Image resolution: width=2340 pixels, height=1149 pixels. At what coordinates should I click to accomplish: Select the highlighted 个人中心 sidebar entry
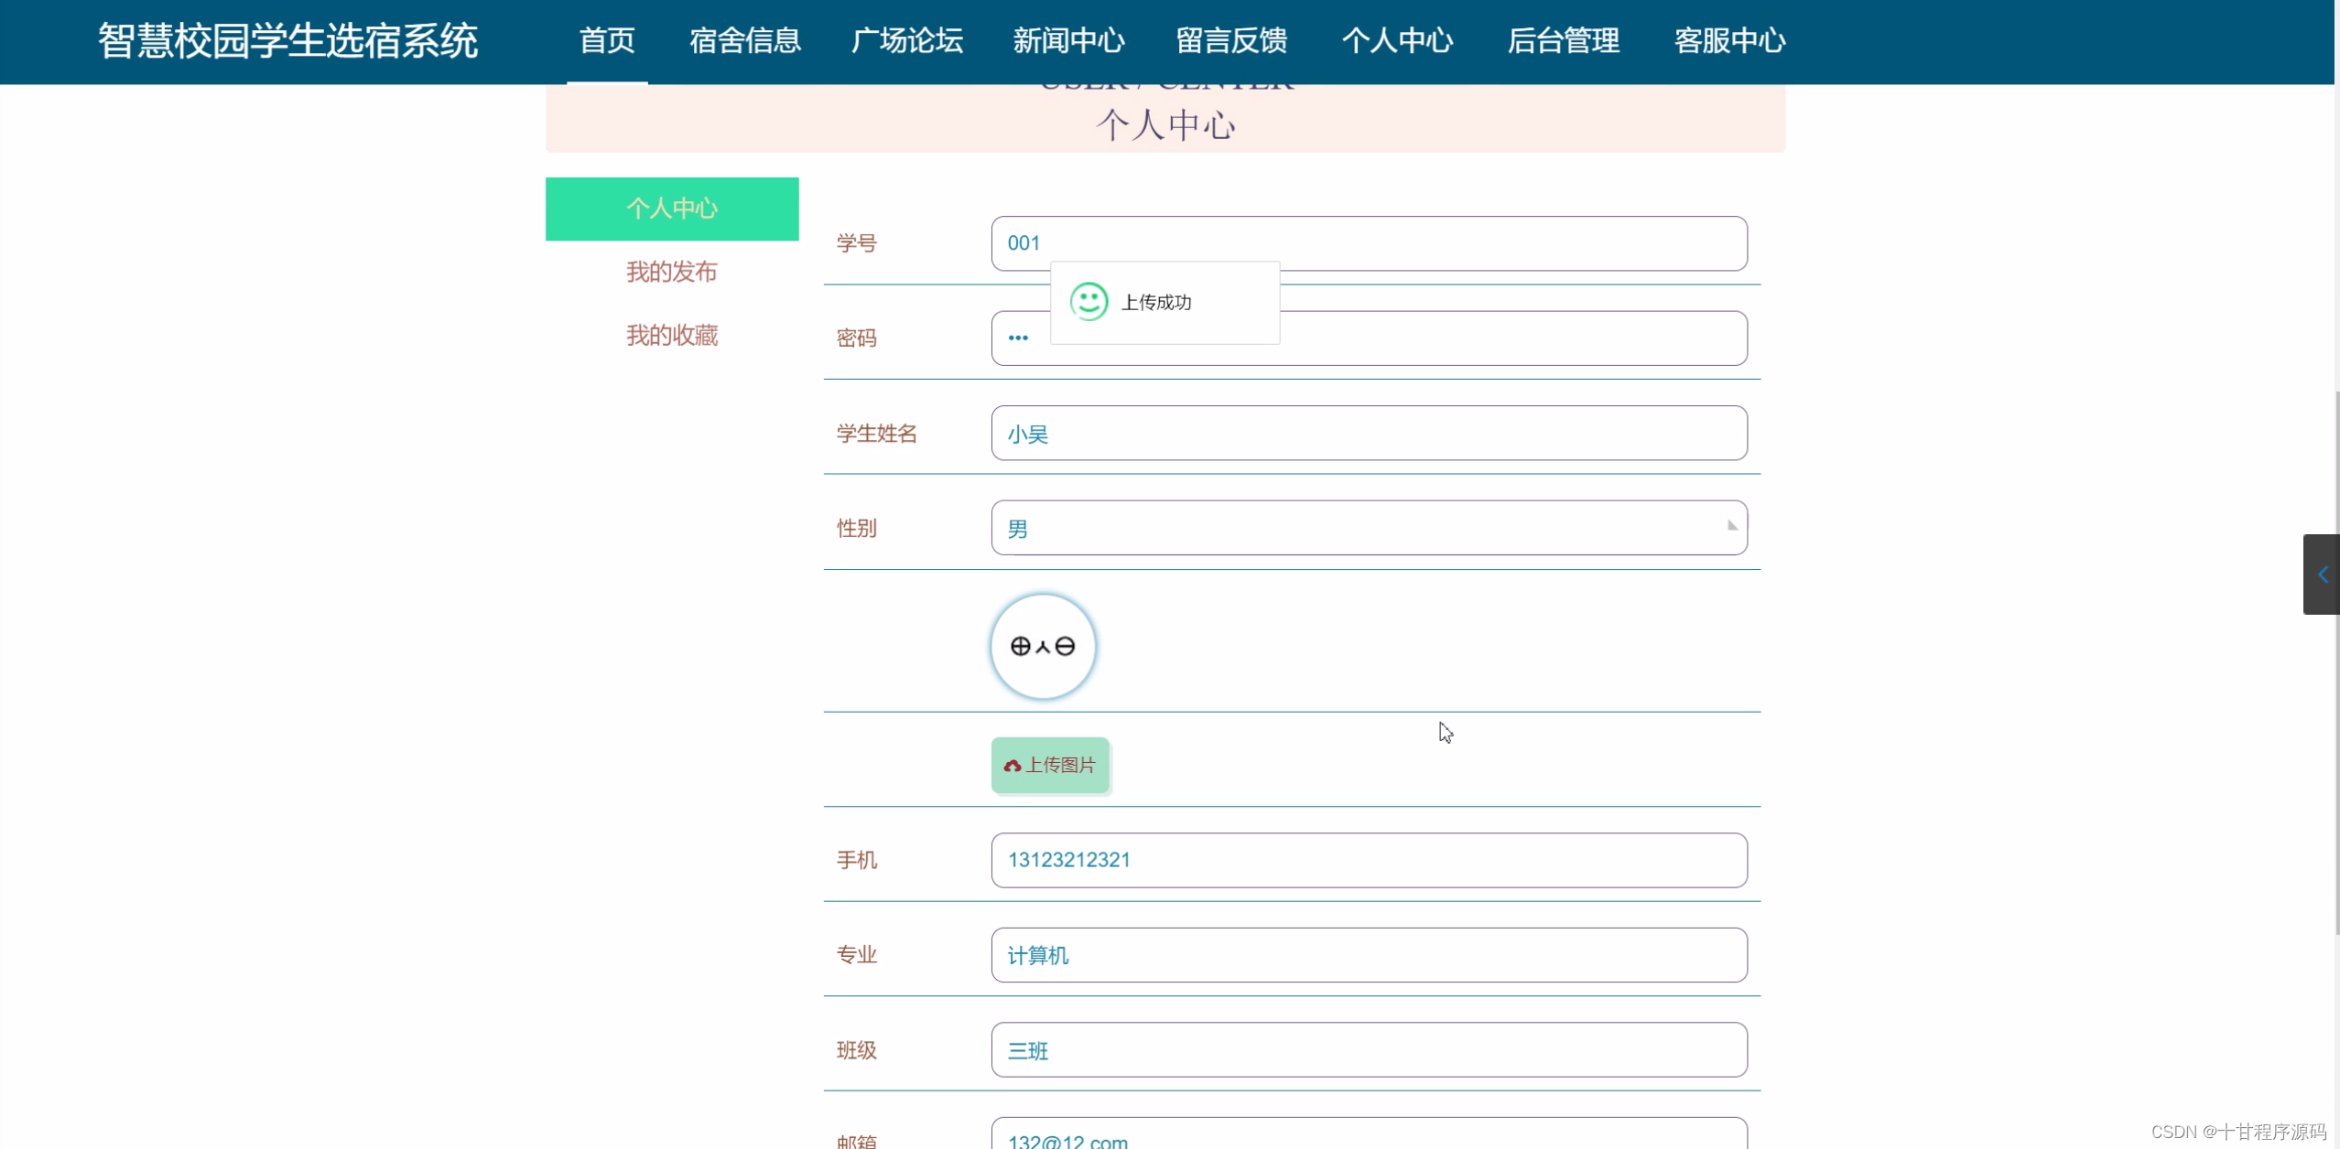point(671,209)
